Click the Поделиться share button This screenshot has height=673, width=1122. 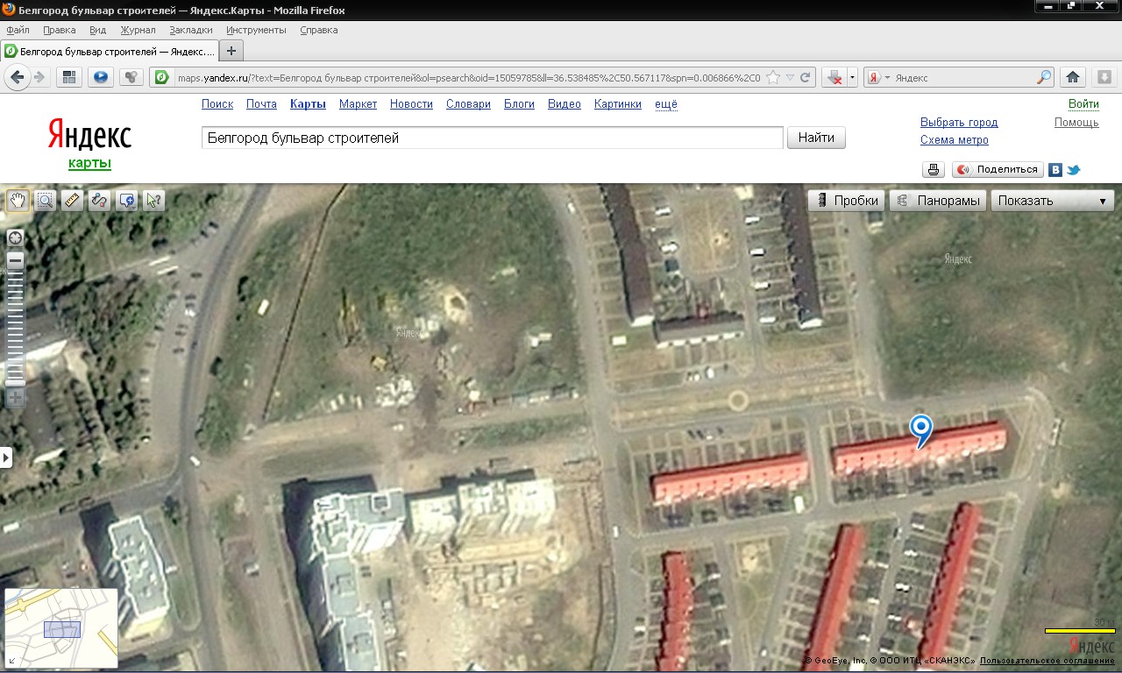coord(997,170)
